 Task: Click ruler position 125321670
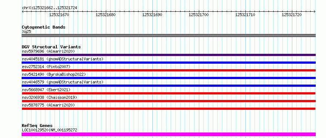click(59, 15)
